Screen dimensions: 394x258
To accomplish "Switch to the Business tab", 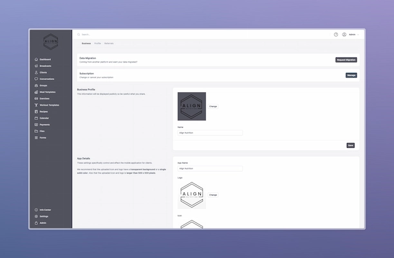I will 86,43.
